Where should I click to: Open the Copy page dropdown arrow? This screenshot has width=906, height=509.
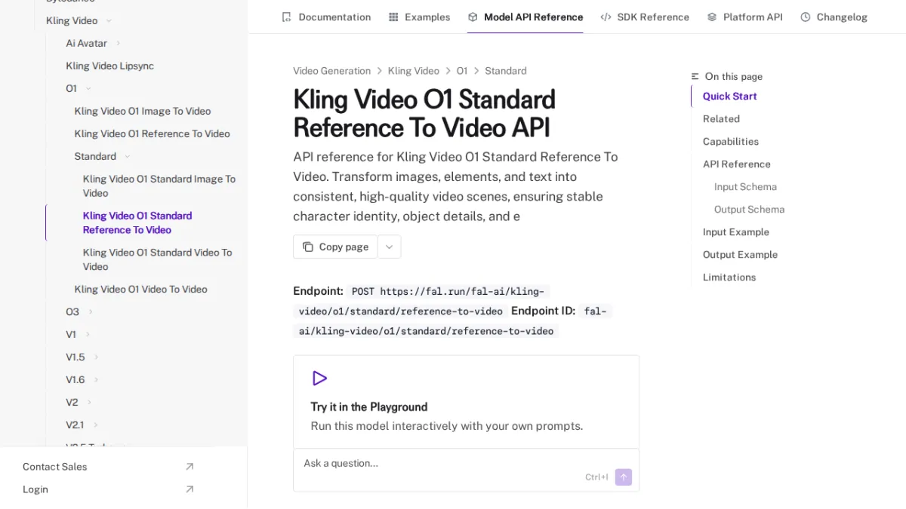(390, 247)
